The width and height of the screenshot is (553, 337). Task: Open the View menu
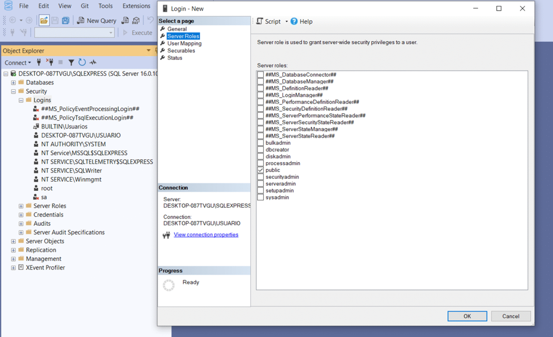[65, 6]
